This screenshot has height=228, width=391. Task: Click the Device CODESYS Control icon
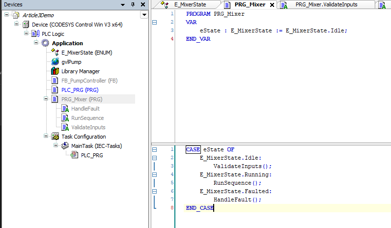pyautogui.click(x=26, y=25)
